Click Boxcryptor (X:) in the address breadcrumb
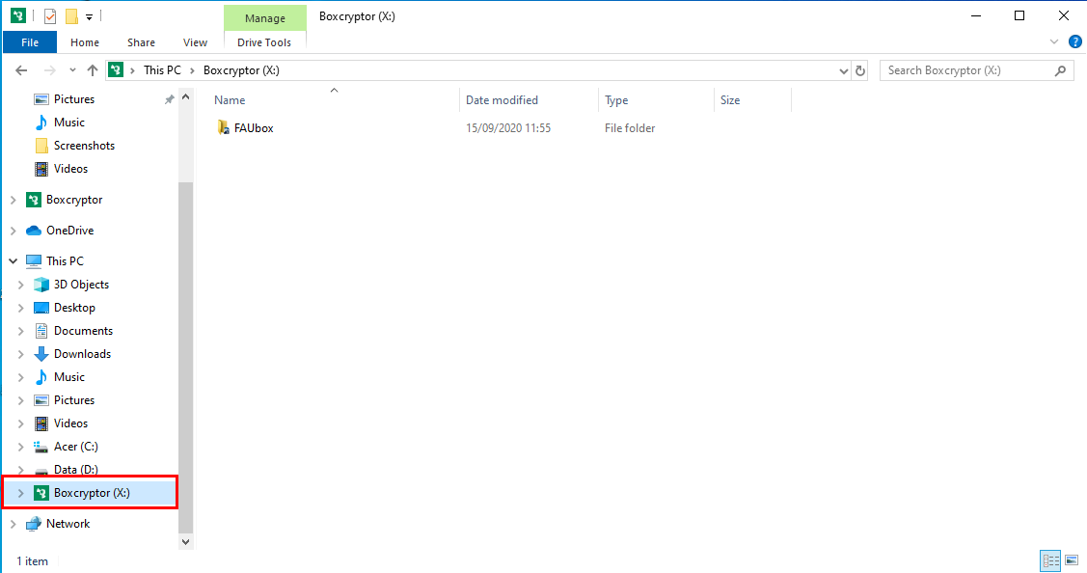The width and height of the screenshot is (1087, 573). click(241, 70)
